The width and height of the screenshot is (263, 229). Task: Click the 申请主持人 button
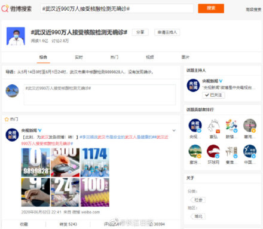(167, 32)
